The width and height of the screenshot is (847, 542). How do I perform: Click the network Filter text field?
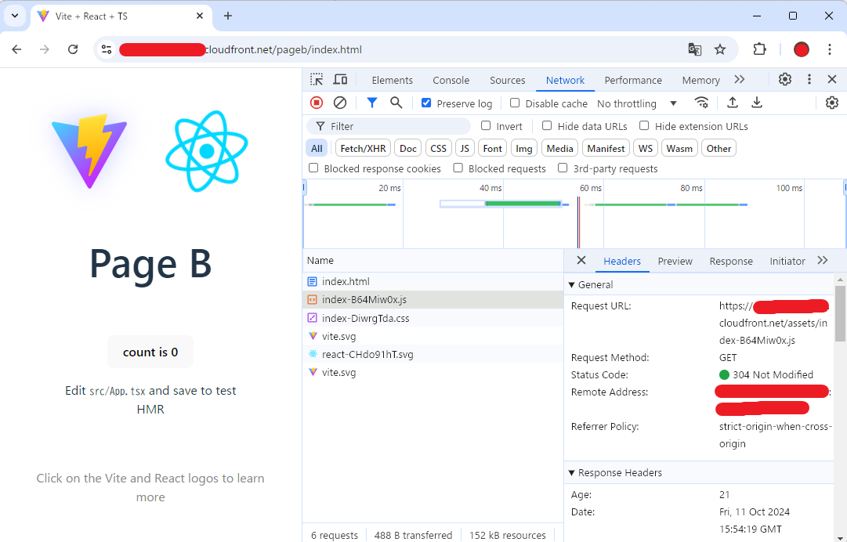(389, 126)
